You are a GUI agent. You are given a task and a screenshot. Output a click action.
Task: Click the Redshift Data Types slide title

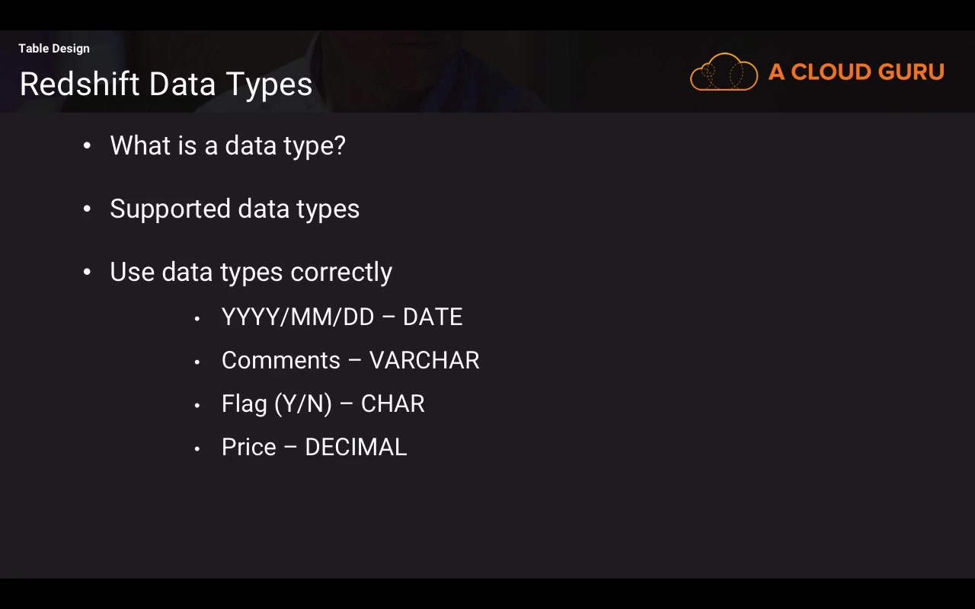point(166,84)
